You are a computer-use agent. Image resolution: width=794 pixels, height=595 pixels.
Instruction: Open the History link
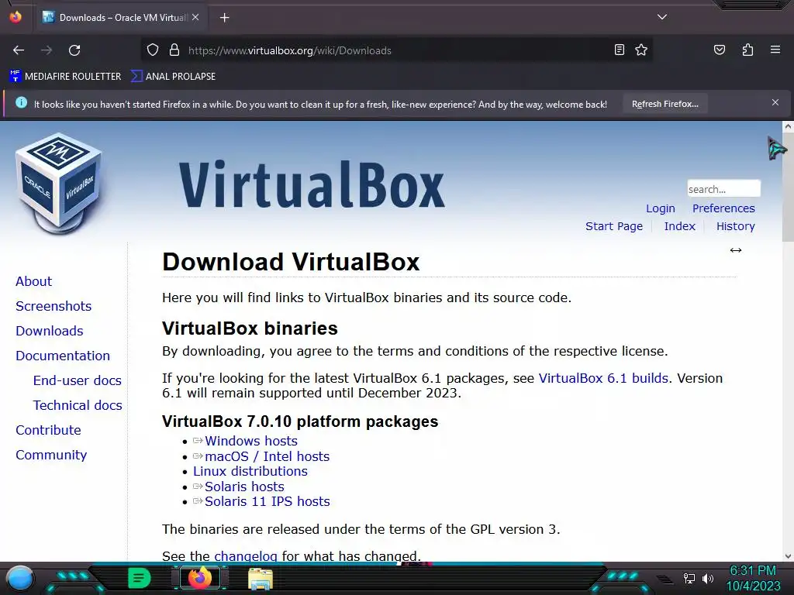[x=735, y=226]
